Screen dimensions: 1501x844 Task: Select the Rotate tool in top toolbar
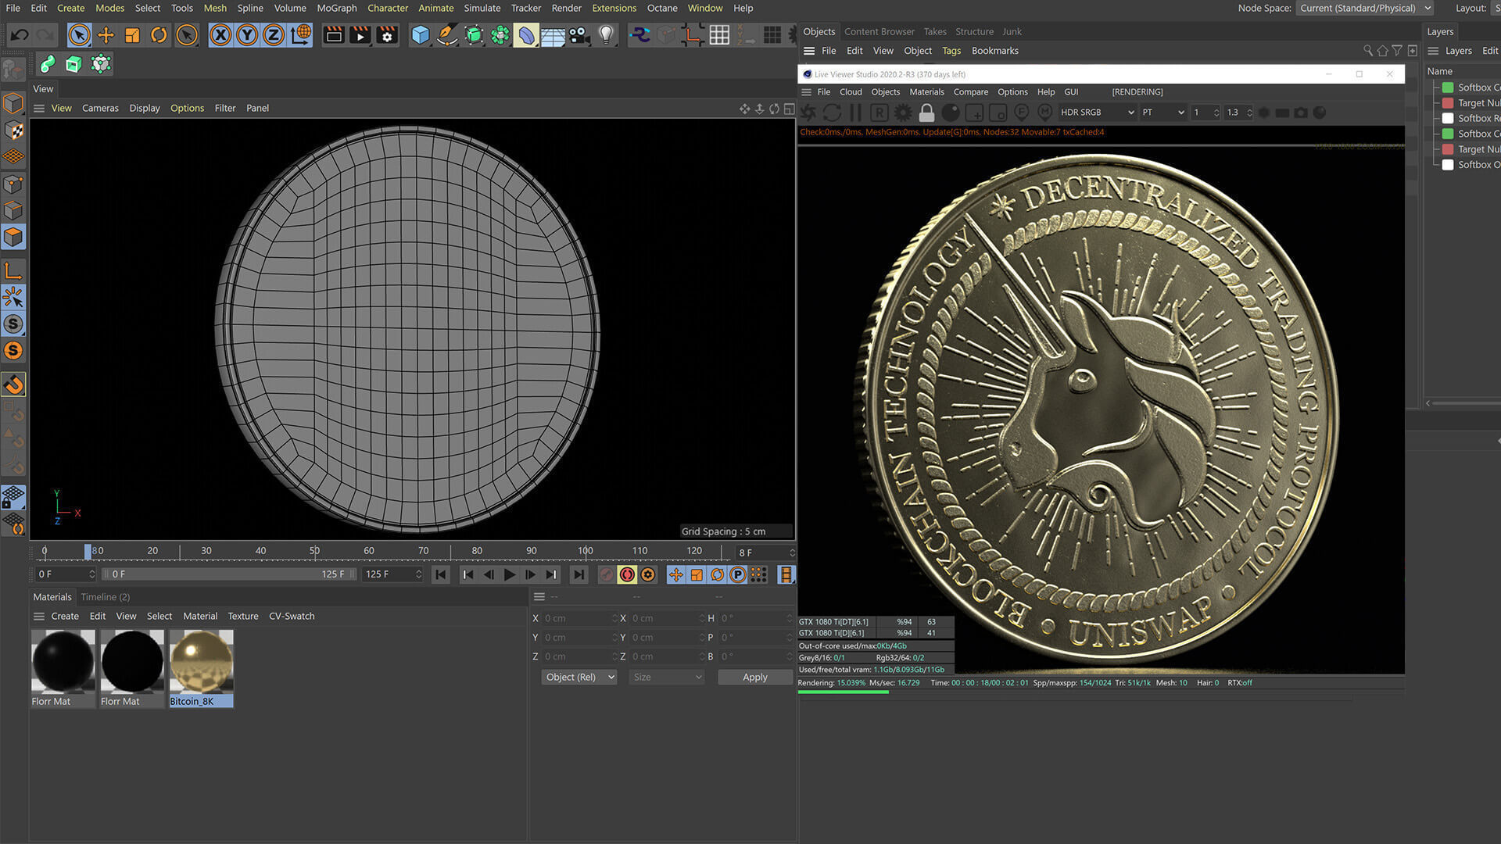159,35
